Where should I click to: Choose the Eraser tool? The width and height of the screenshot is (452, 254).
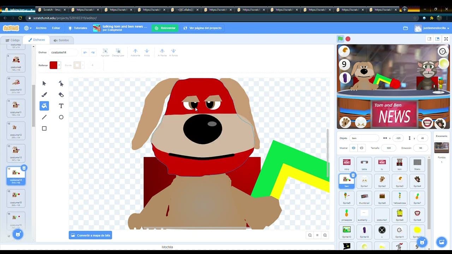point(61,95)
